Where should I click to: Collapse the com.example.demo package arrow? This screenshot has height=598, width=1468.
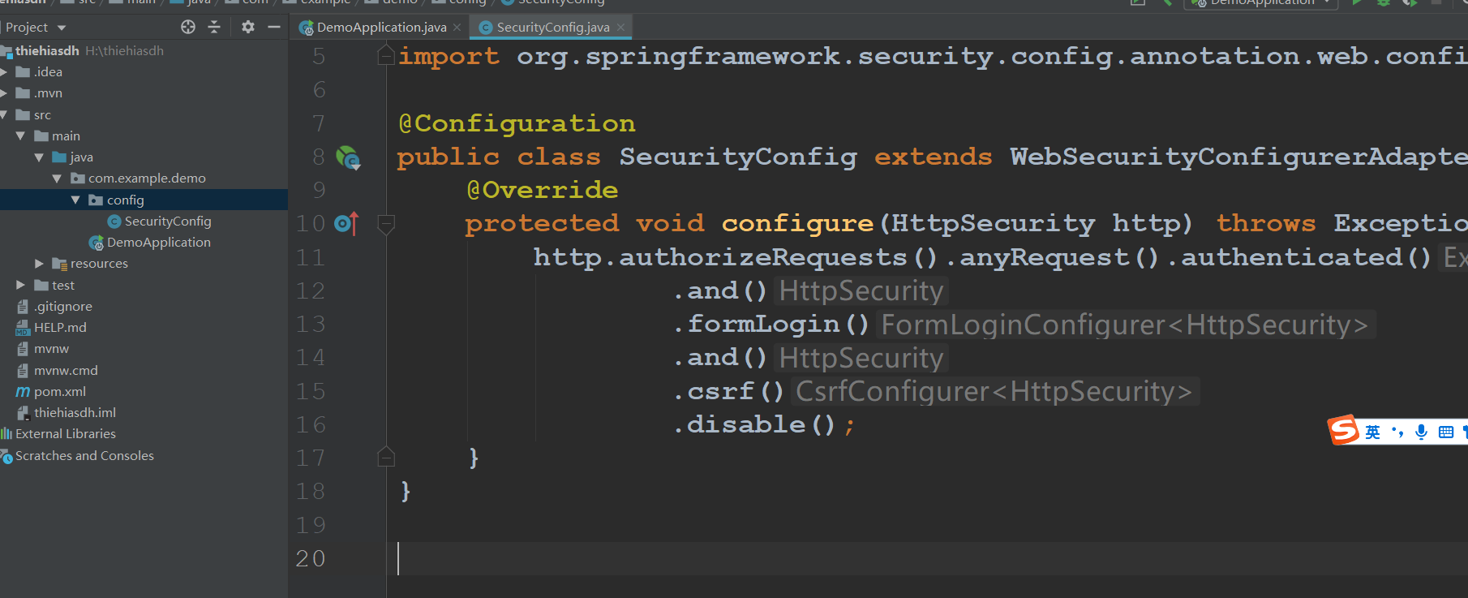coord(57,179)
